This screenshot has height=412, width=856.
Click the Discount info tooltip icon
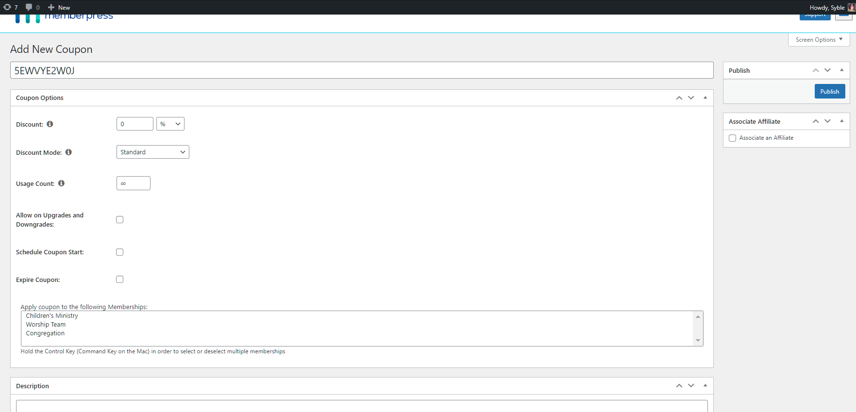coord(50,124)
